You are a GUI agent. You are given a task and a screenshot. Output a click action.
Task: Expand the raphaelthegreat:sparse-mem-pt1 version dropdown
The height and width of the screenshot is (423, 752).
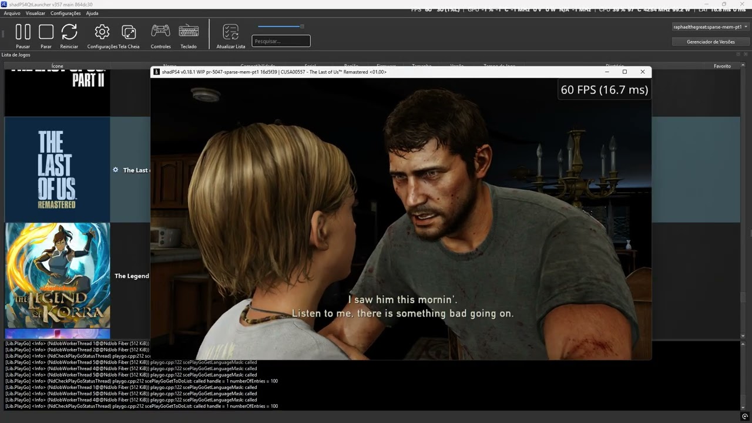(710, 27)
